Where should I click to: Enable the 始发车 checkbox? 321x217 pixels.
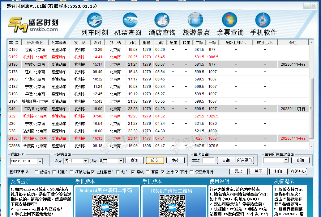click(37, 172)
